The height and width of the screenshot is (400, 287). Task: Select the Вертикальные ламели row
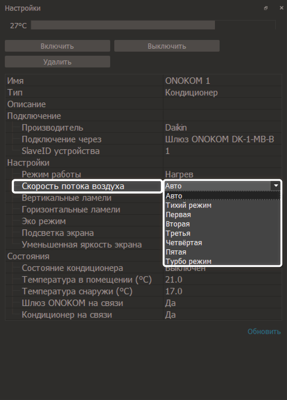point(66,198)
